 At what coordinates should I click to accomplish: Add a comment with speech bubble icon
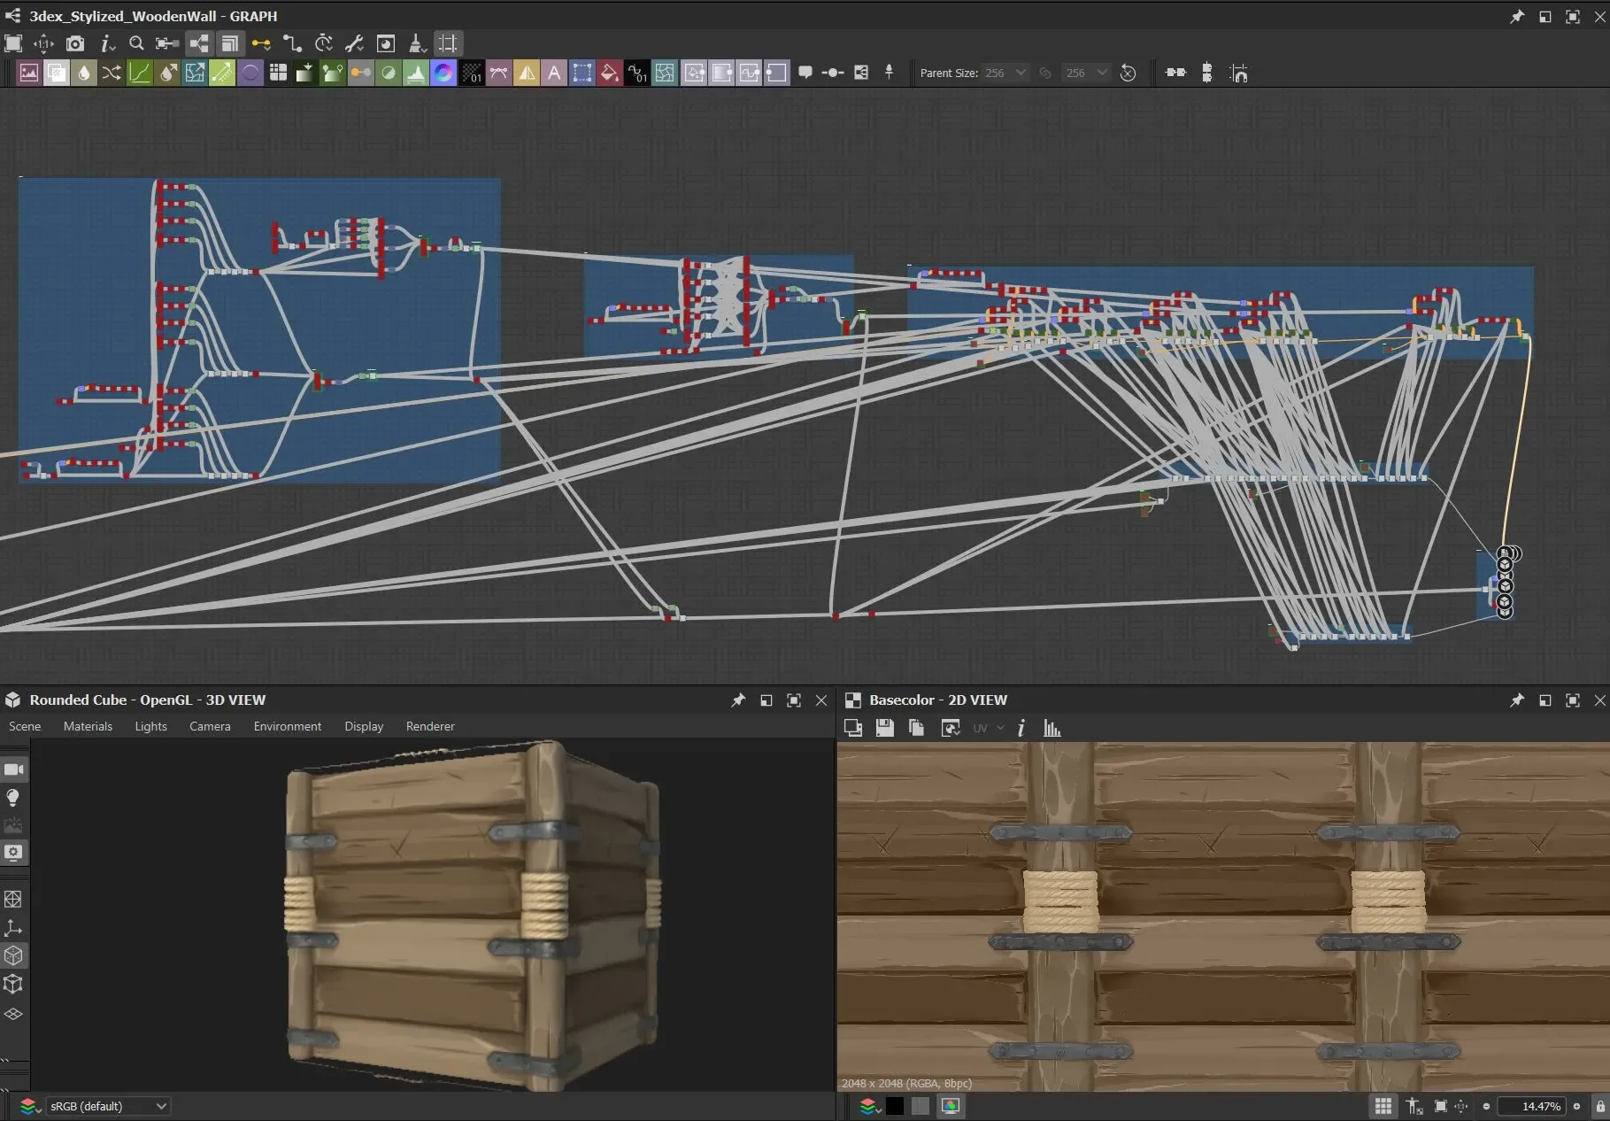click(x=805, y=73)
